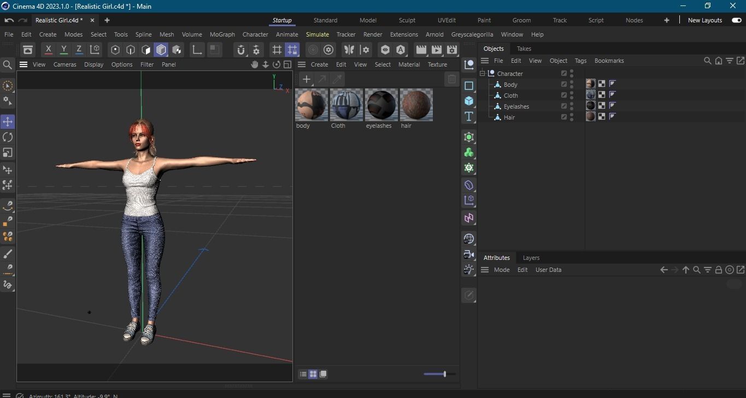Click the cube primitive icon
Screen dimensions: 746x398
click(469, 101)
